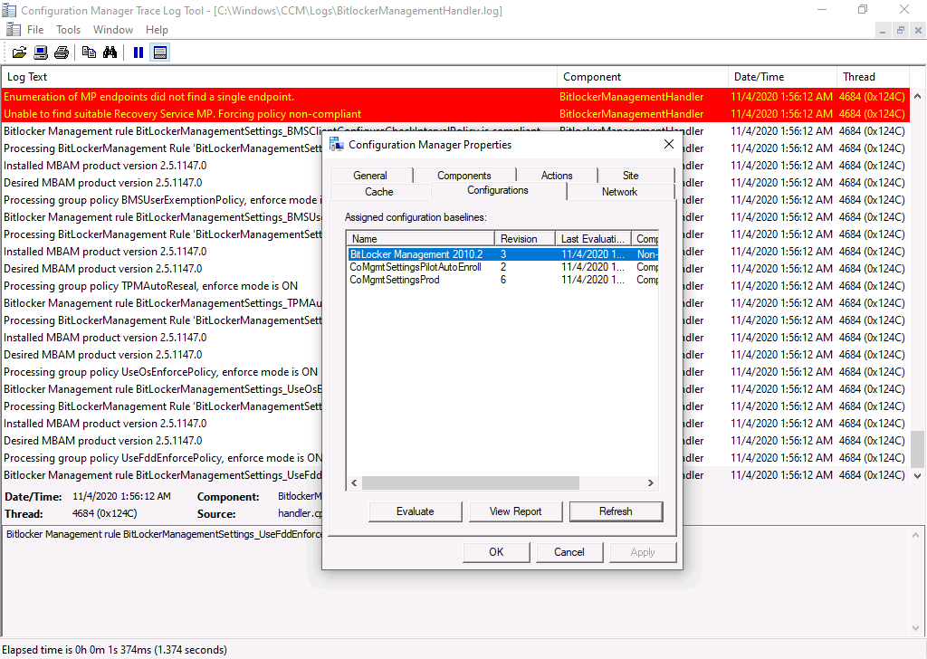Sort baselines by Name column

click(x=421, y=239)
